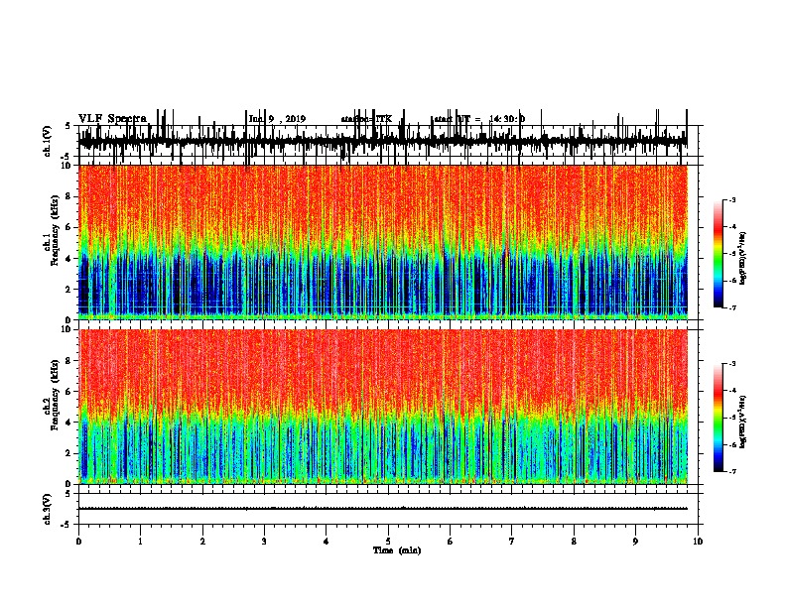The width and height of the screenshot is (786, 607).
Task: Click the "2" kHz tick of ch.1 spectrogram
Action: click(69, 290)
